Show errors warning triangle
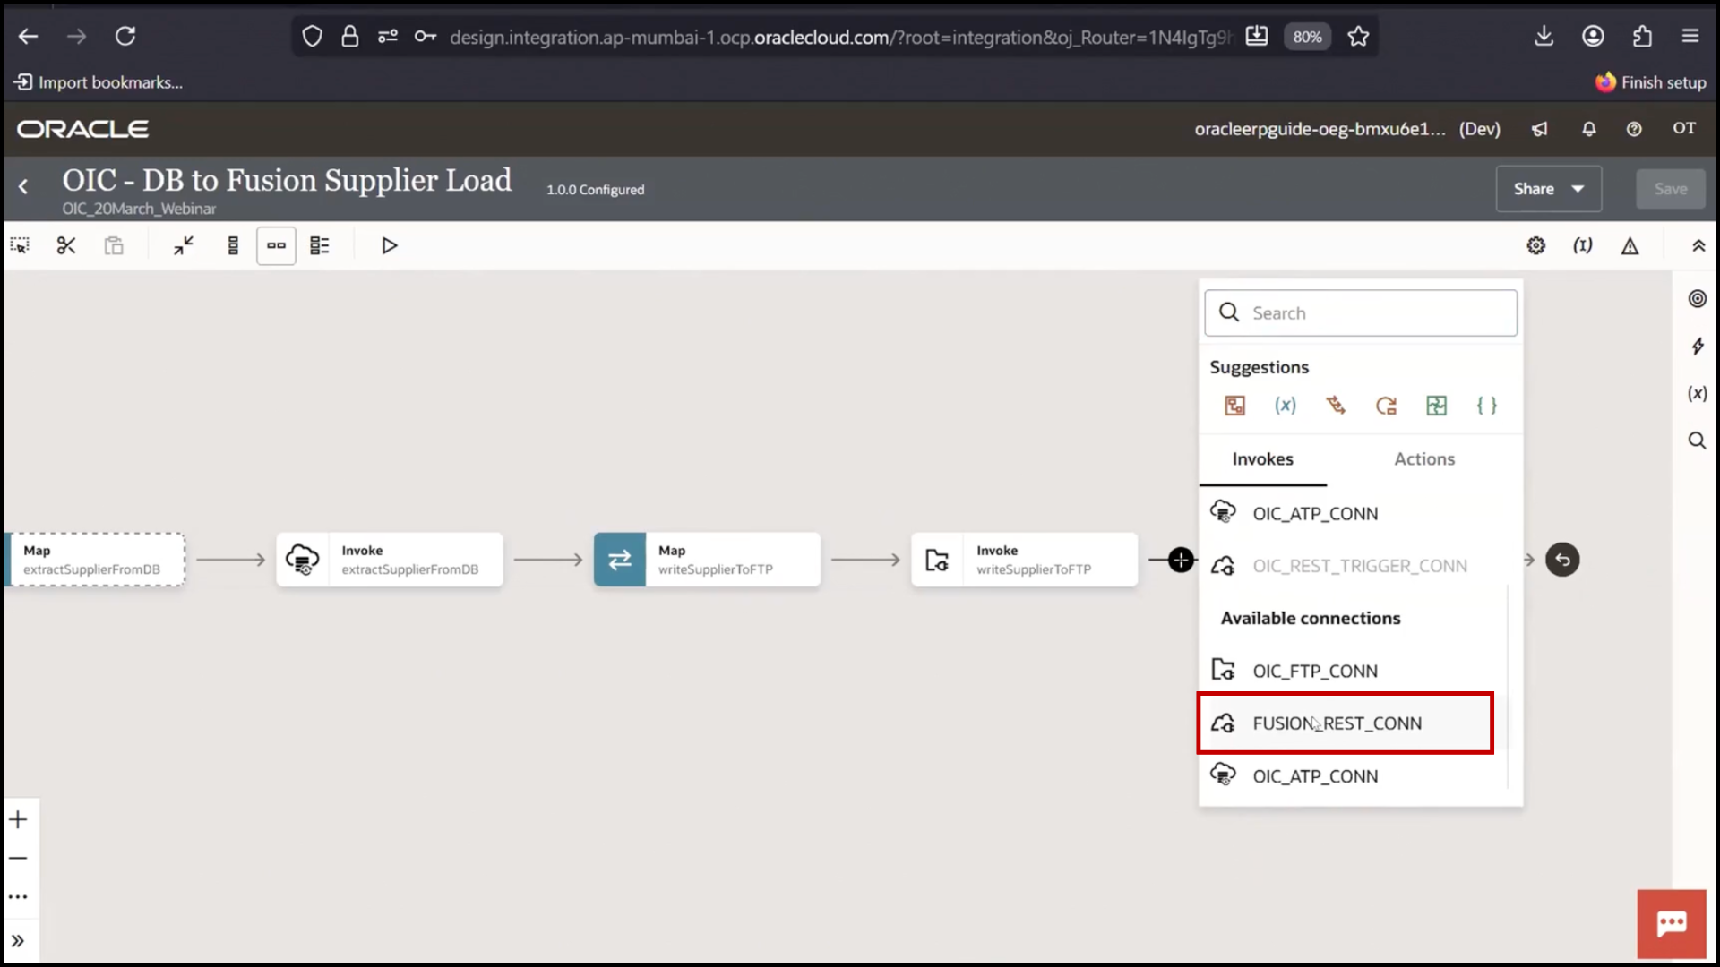This screenshot has width=1720, height=967. 1630,245
